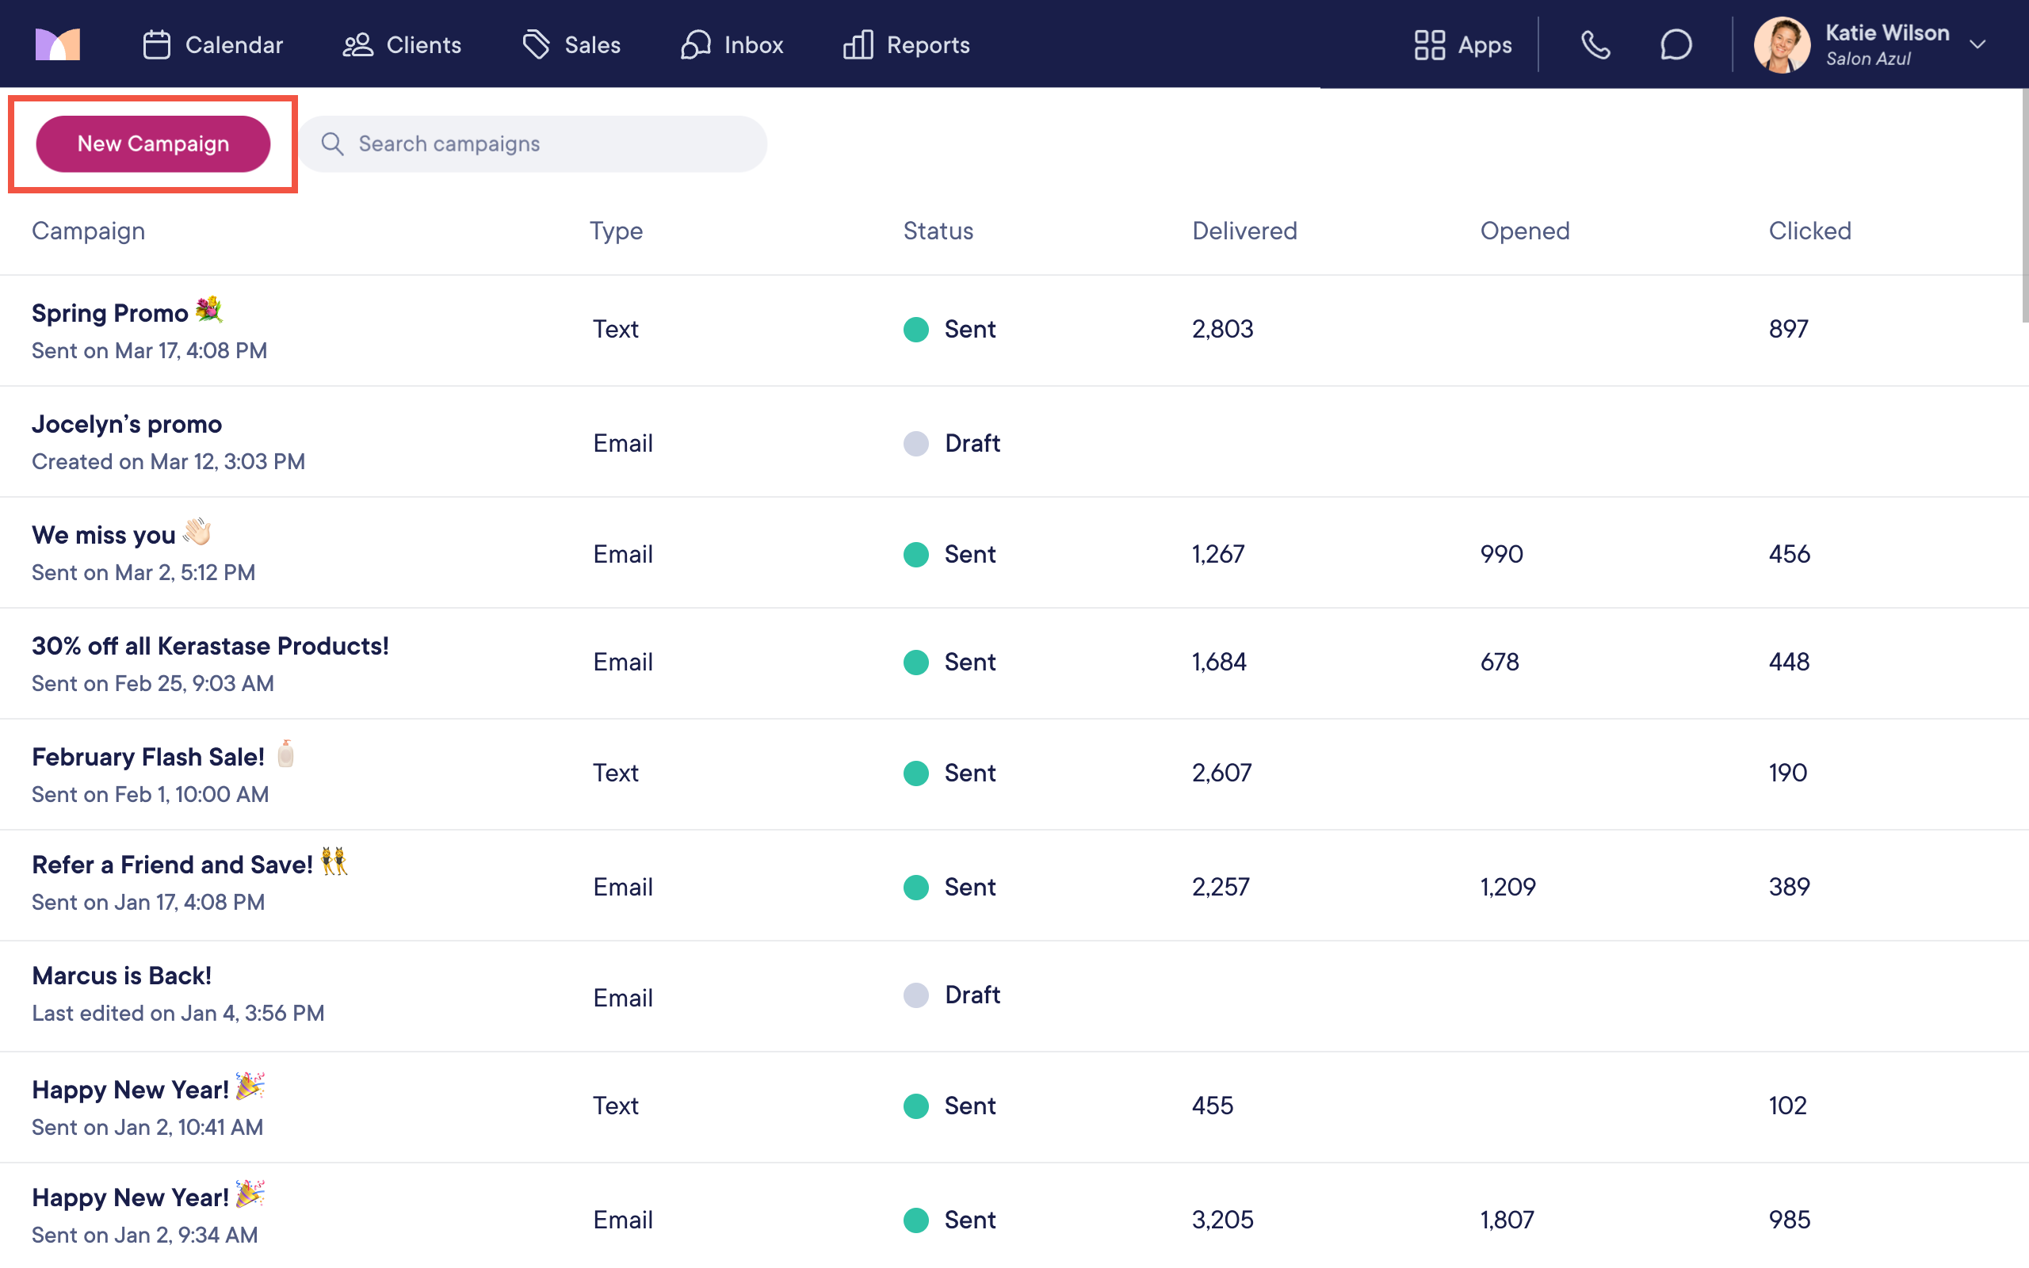Expand the Katie Wilson account dropdown chevron

pos(1977,44)
